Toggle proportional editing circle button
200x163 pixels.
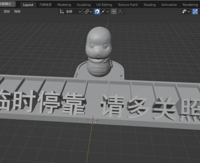(114, 12)
